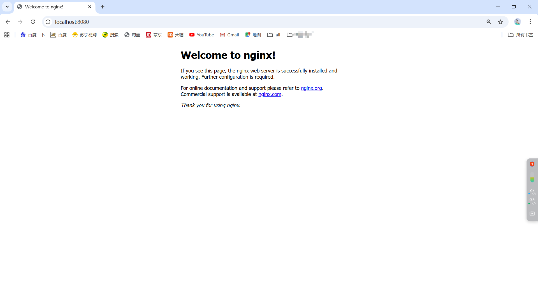Open Gmail bookmark

coord(229,35)
